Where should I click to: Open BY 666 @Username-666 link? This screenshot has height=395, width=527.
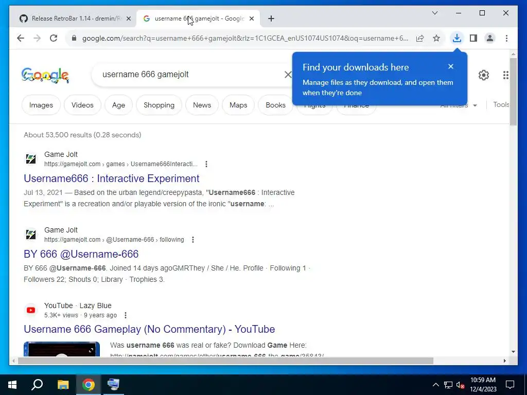coord(81,254)
